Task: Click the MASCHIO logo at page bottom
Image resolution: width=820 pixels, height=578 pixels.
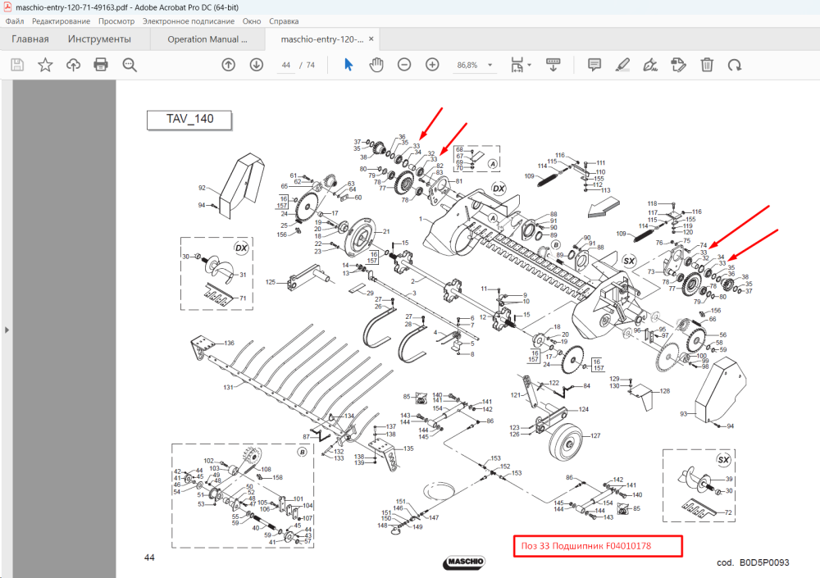Action: point(464,562)
